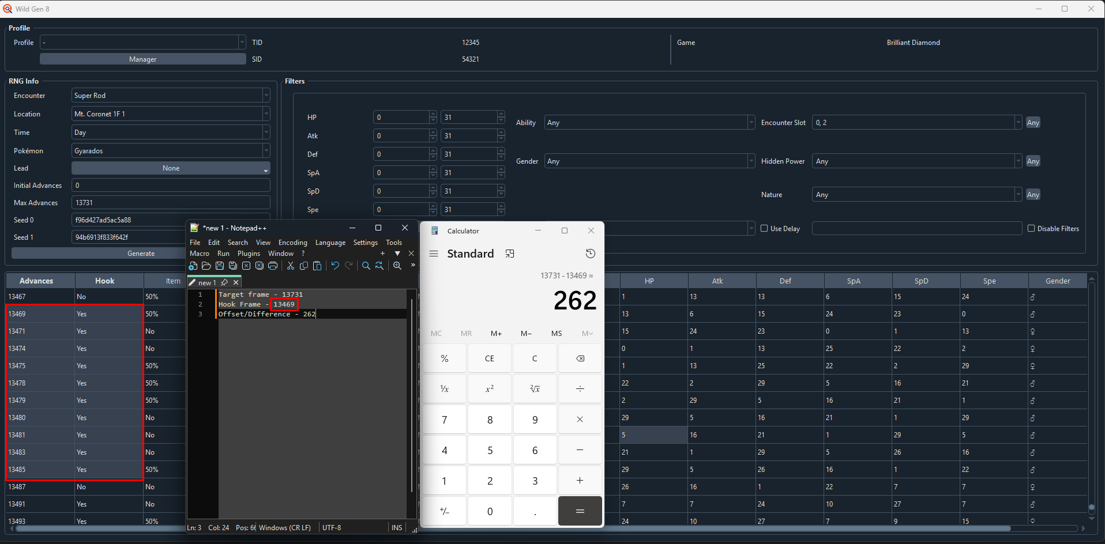The width and height of the screenshot is (1105, 544).
Task: Open the Macro menu in Notepad++
Action: point(200,254)
